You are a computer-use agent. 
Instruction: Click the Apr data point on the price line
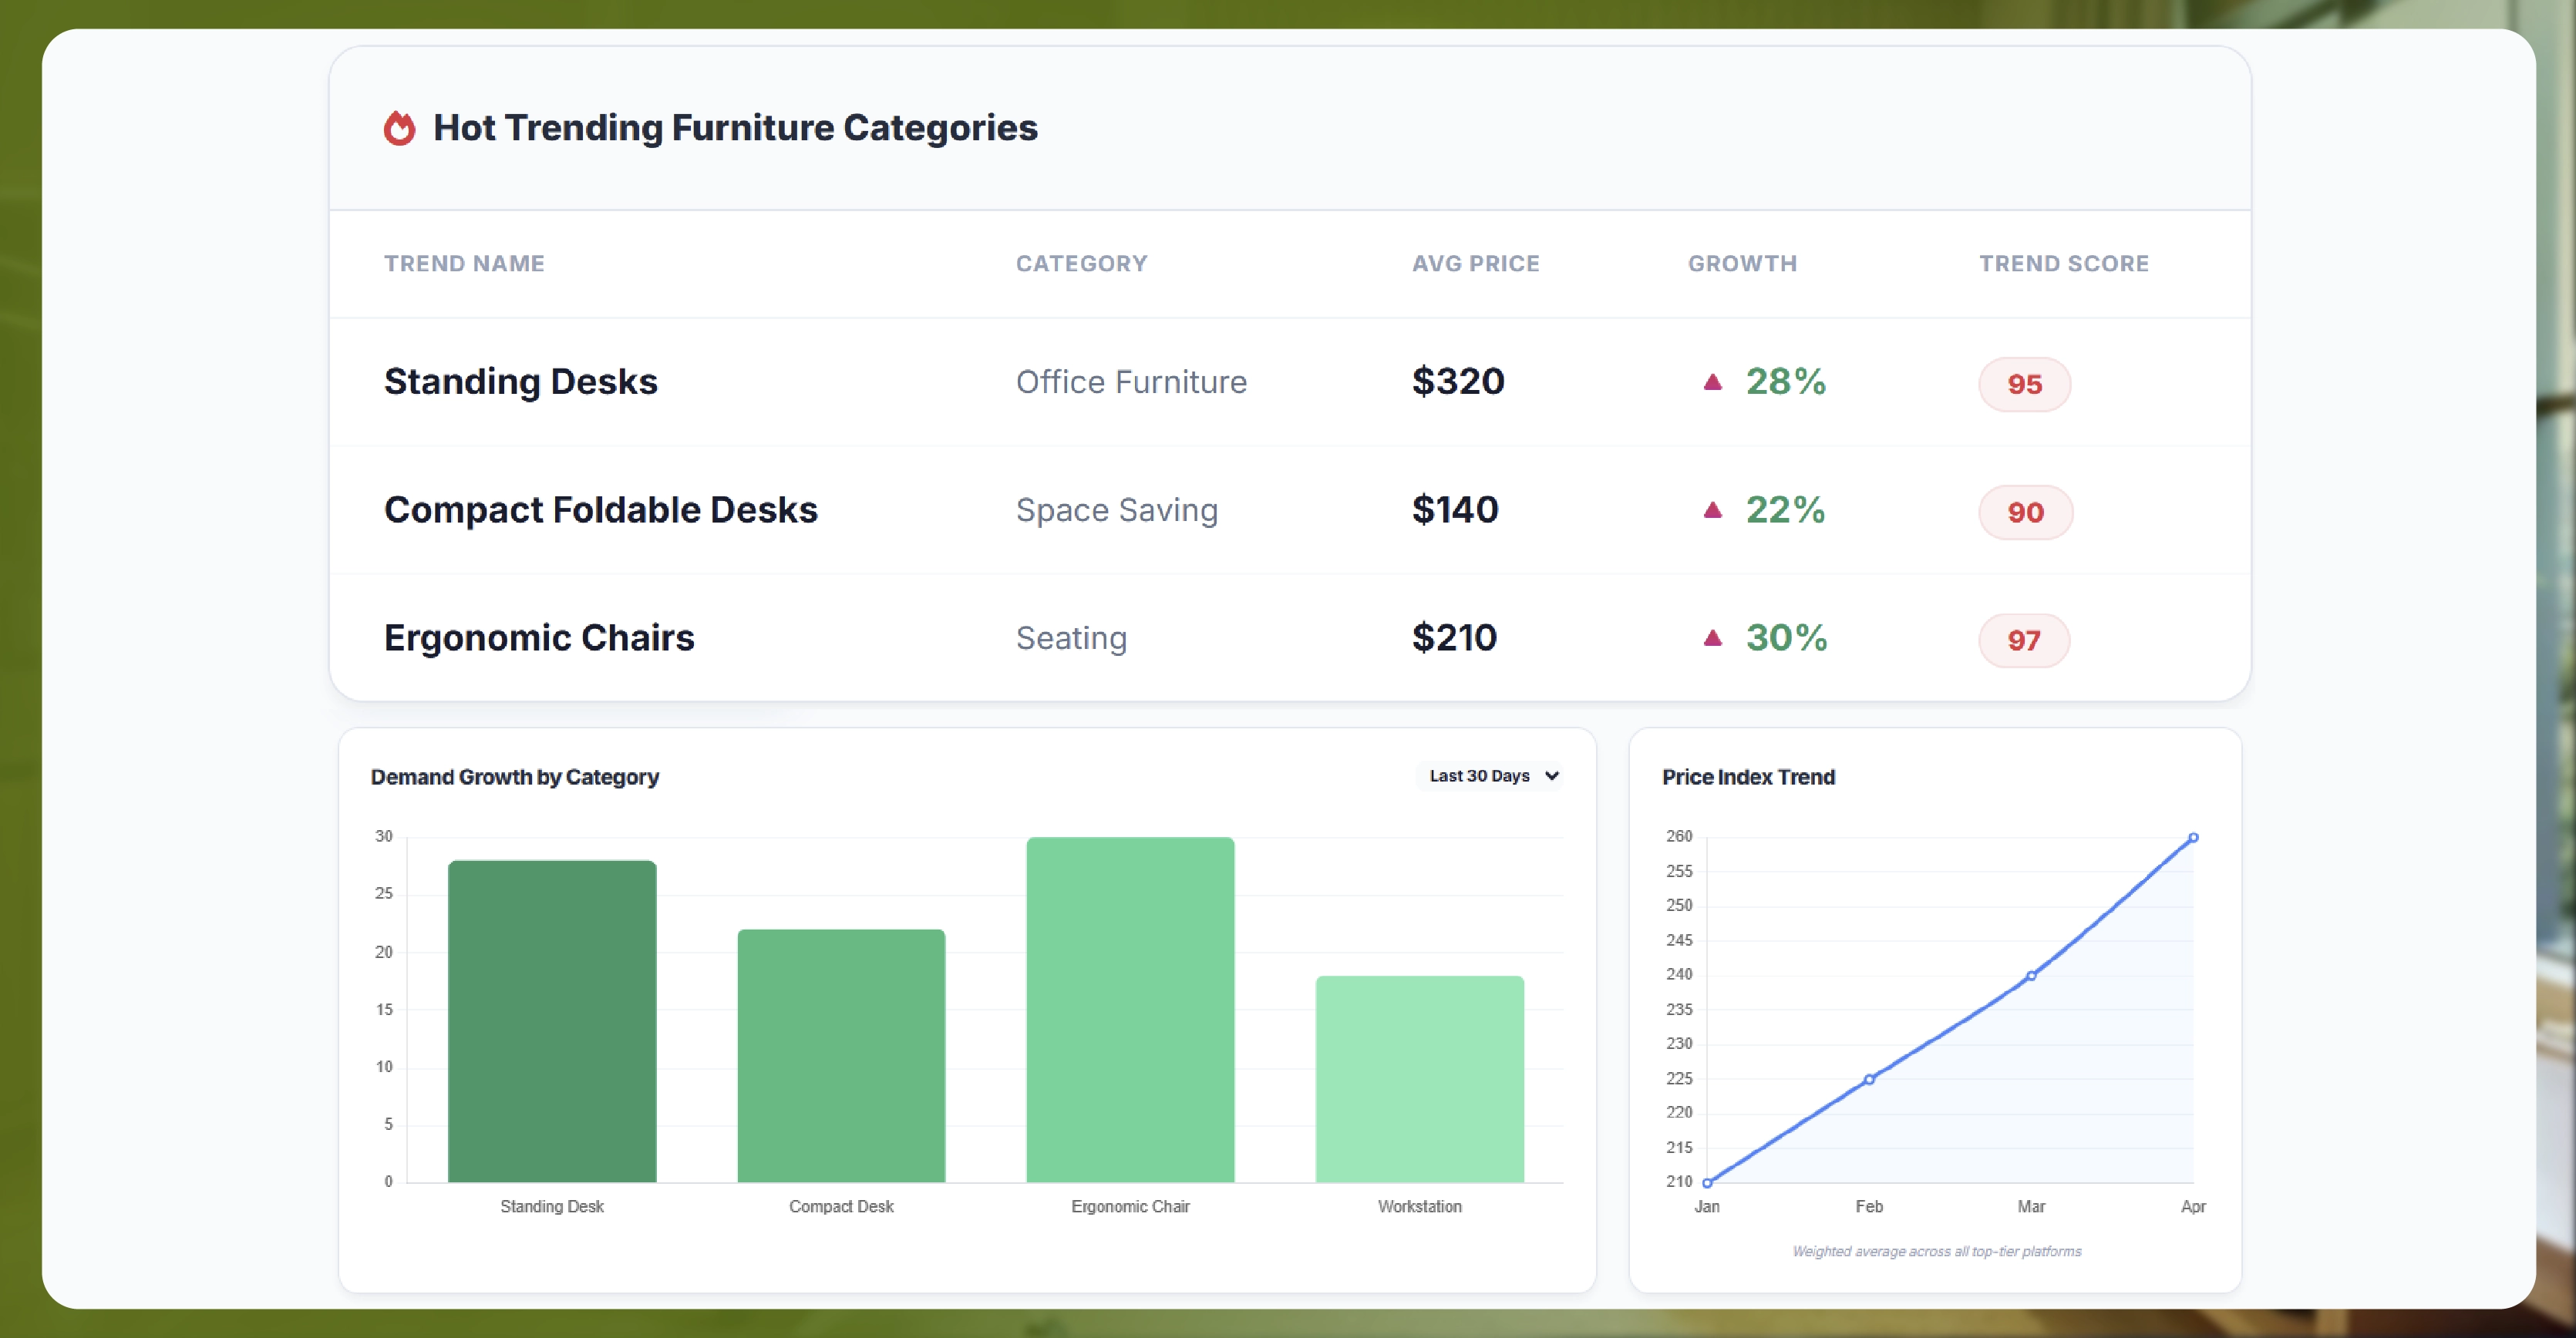point(2192,837)
